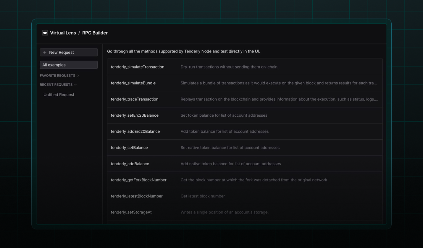This screenshot has width=423, height=248.
Task: Click the RPC Builder breadcrumb title
Action: [95, 33]
